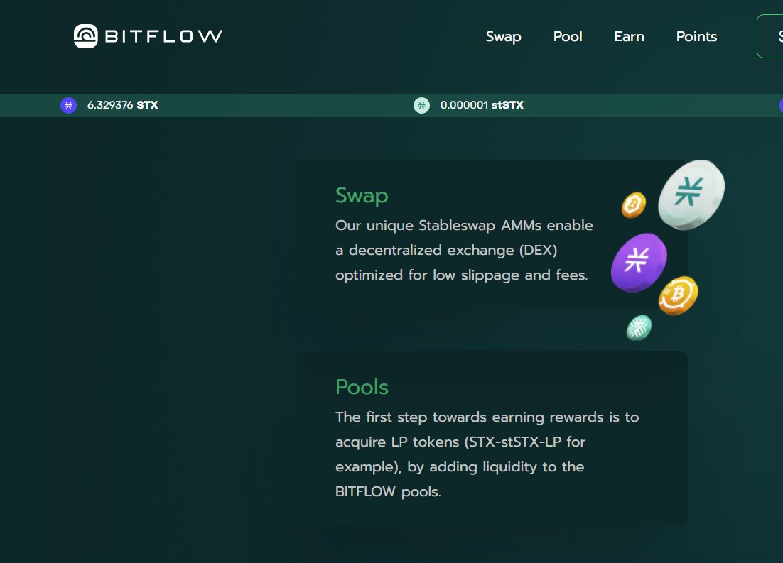Click the large orange Bitcoin coin graphic
Screen dimensions: 783x563
(678, 295)
